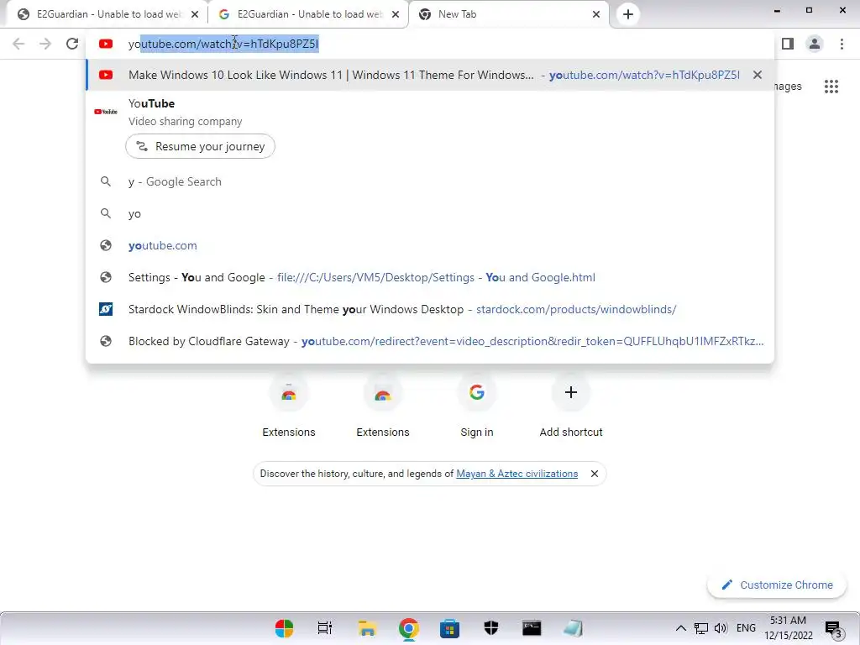Open the Stardock WindowBlinds suggestion

point(430,309)
